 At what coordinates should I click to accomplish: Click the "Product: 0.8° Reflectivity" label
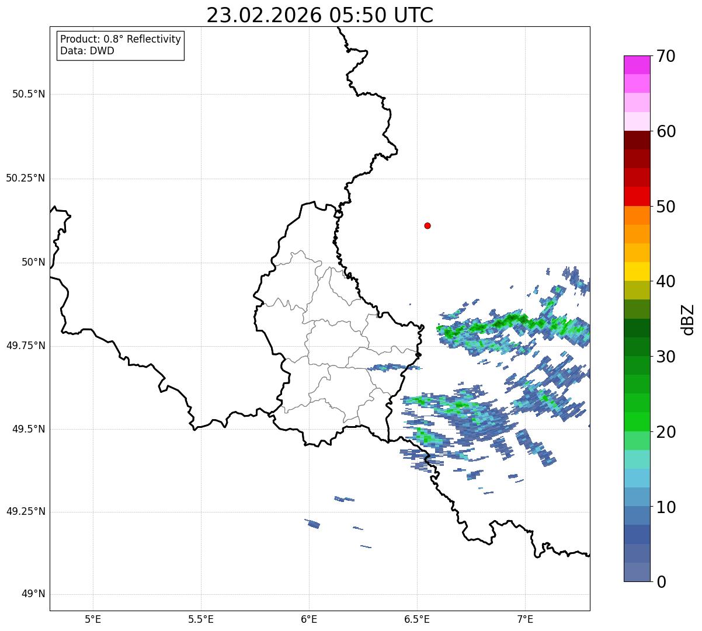point(121,39)
